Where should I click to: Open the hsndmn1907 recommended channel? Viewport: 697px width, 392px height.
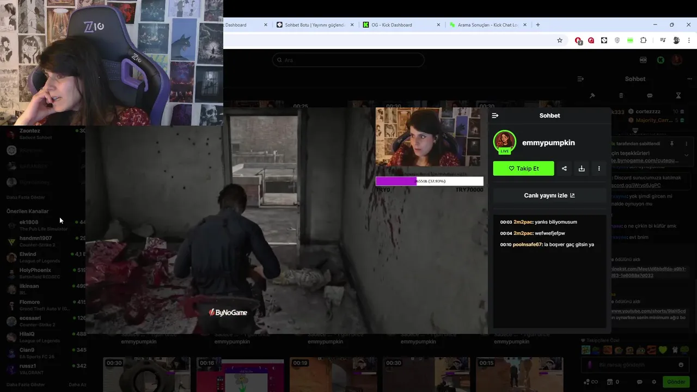[46, 241]
